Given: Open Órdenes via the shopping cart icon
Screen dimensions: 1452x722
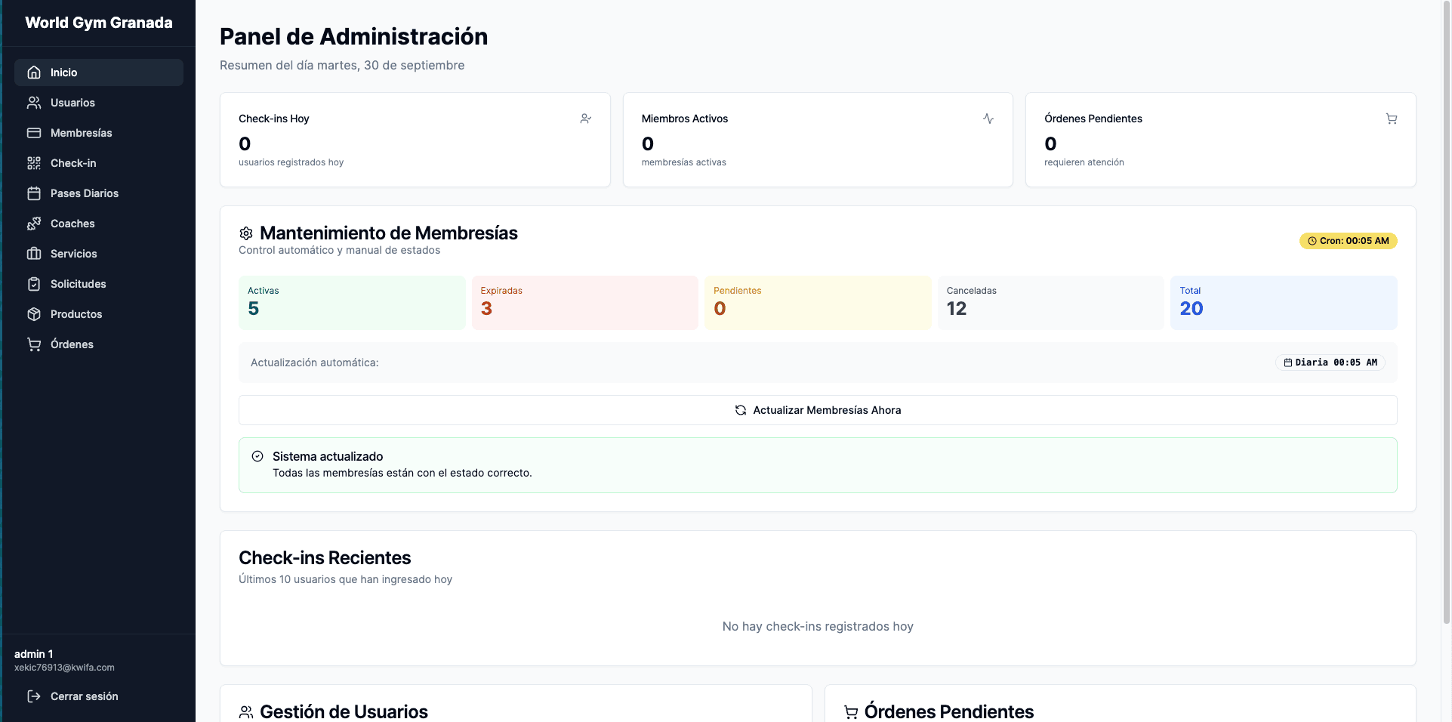Looking at the screenshot, I should click(34, 344).
